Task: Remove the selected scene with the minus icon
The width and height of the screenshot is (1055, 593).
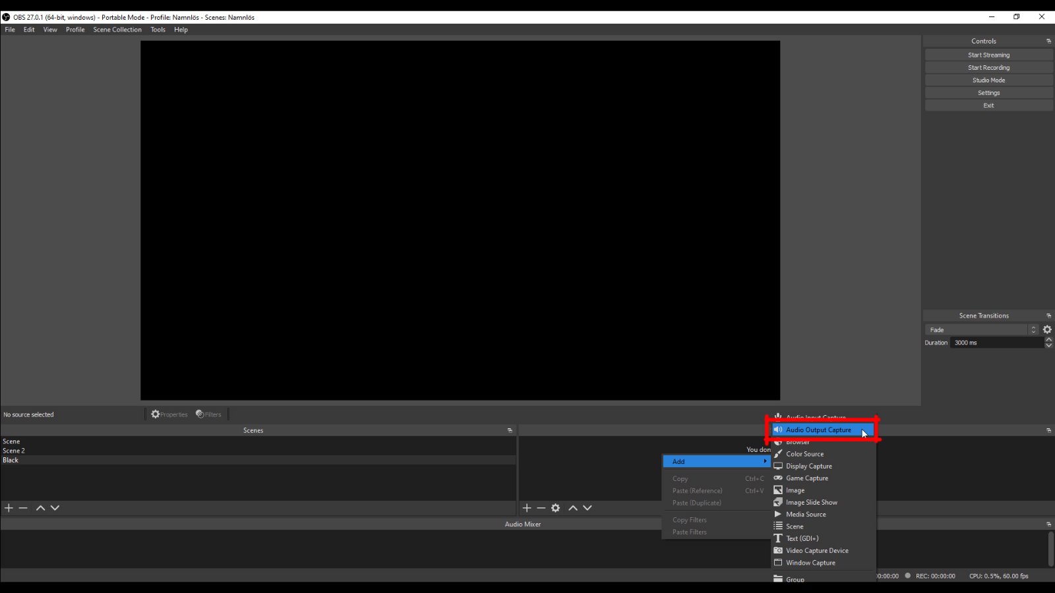Action: pyautogui.click(x=23, y=508)
